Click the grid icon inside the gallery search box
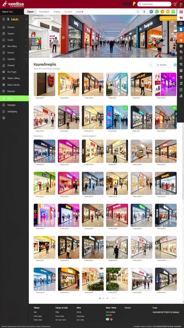The width and height of the screenshot is (184, 328). pos(175,65)
